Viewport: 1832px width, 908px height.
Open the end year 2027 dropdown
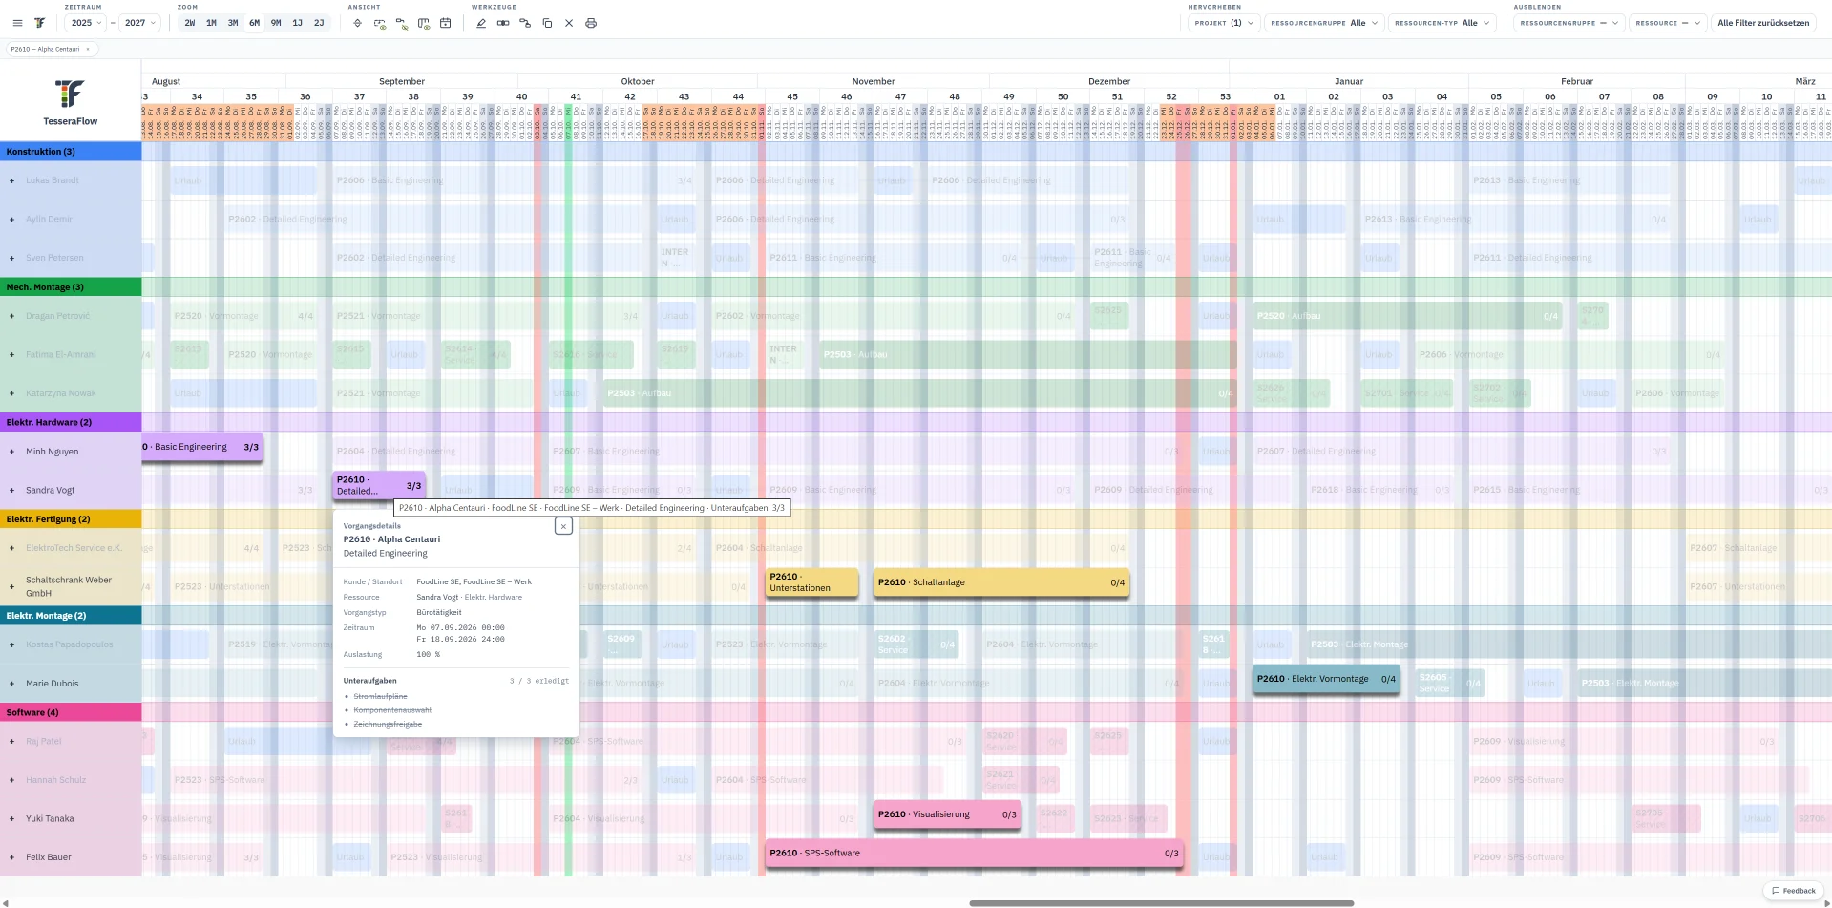tap(139, 23)
